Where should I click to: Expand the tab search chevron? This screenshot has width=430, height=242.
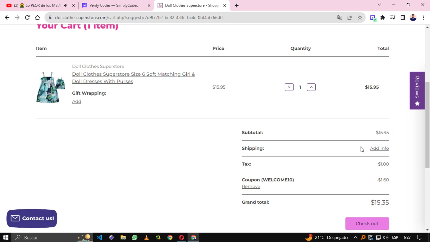[379, 5]
